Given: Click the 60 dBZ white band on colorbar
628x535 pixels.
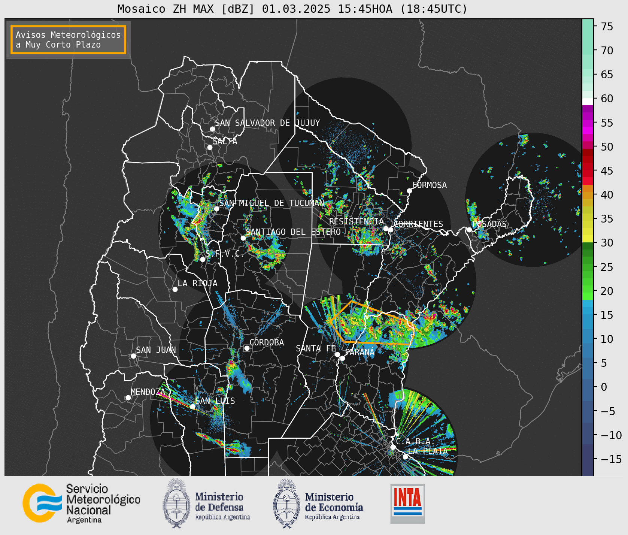Looking at the screenshot, I should coord(588,102).
